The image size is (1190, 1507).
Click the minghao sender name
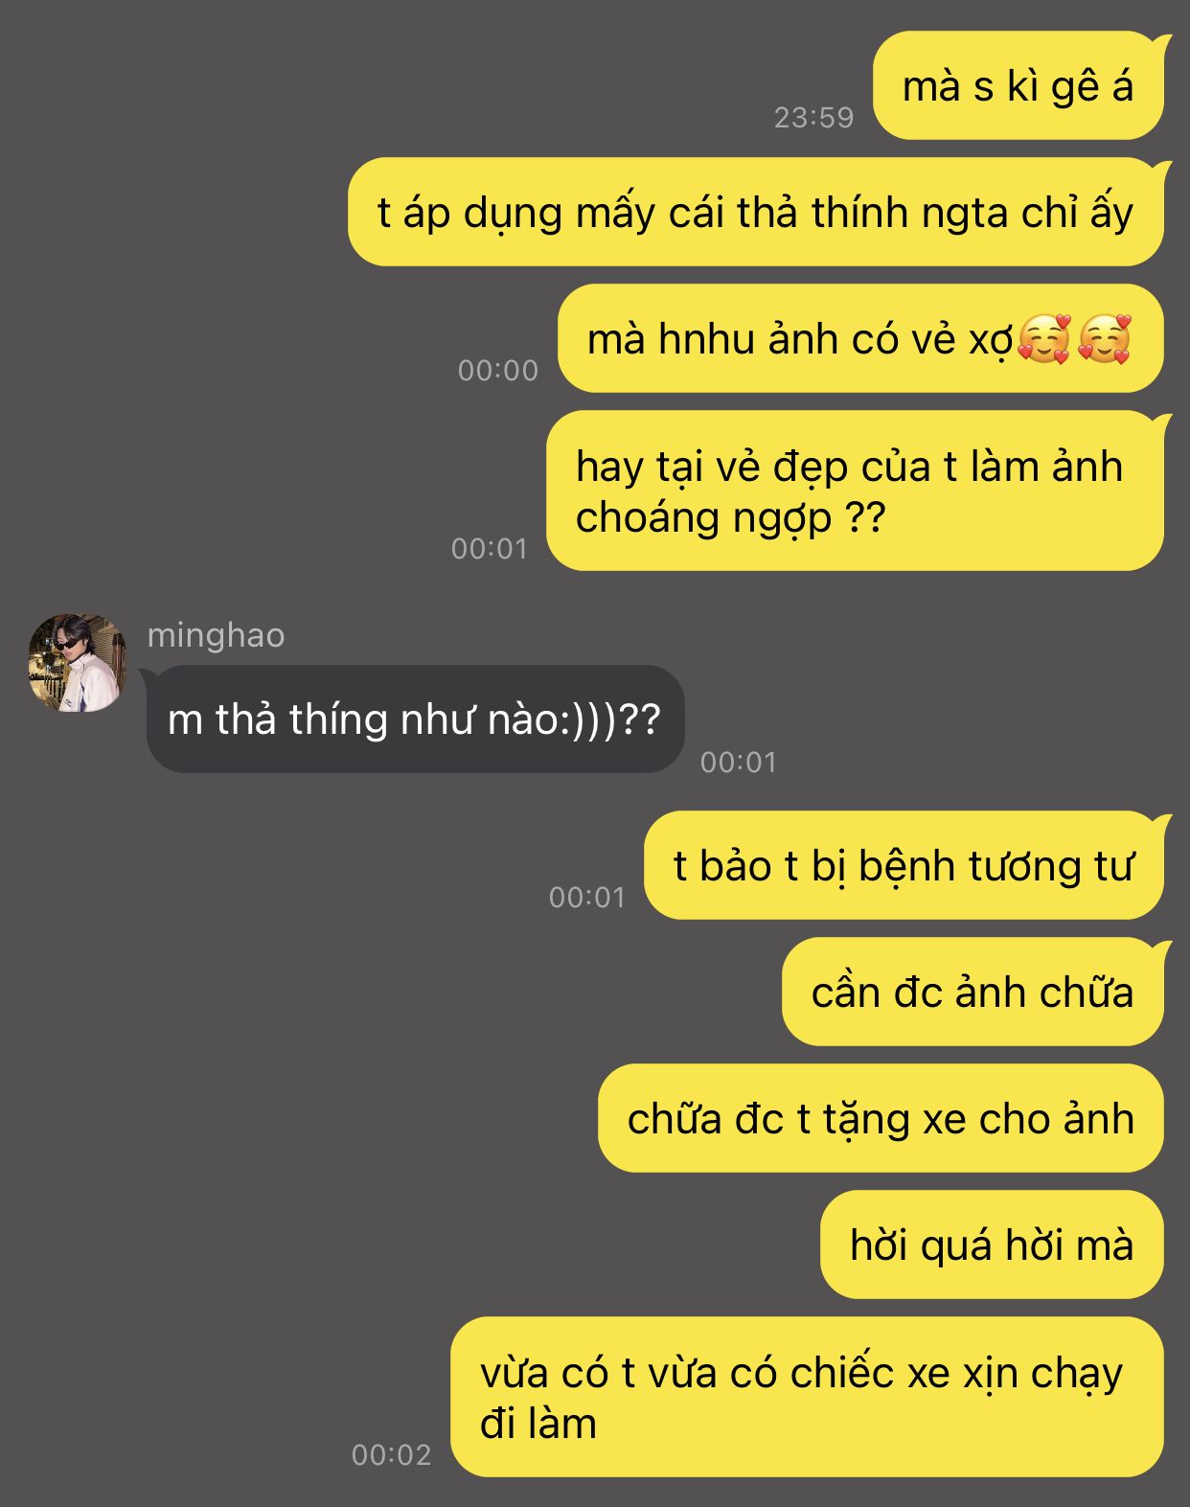coord(216,635)
